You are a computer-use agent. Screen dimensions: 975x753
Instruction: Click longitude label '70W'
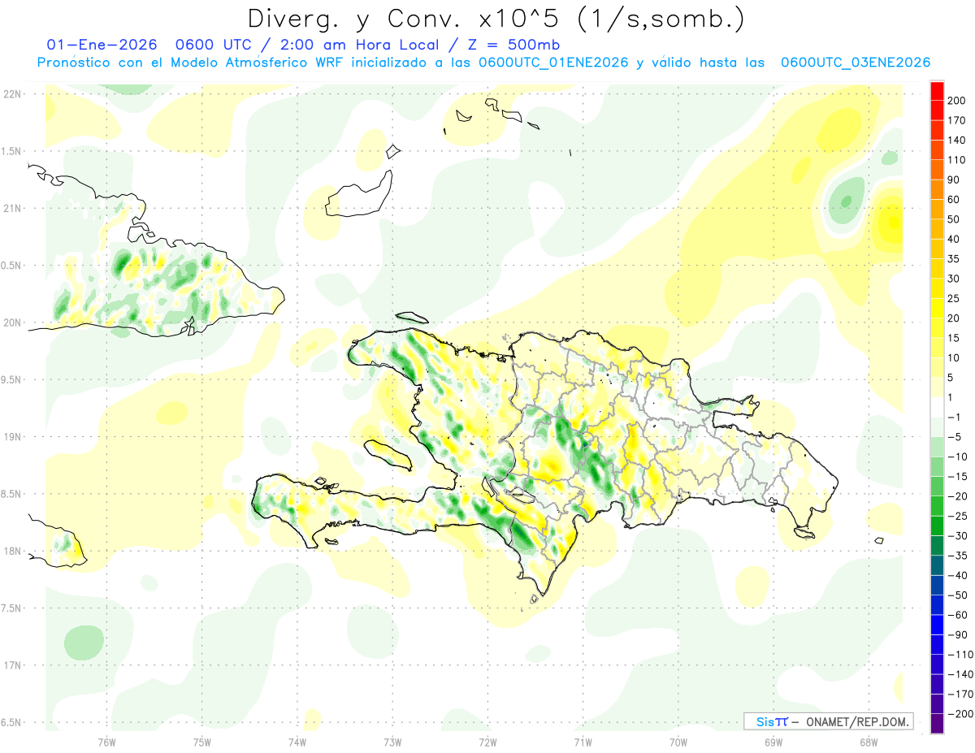[x=678, y=742]
